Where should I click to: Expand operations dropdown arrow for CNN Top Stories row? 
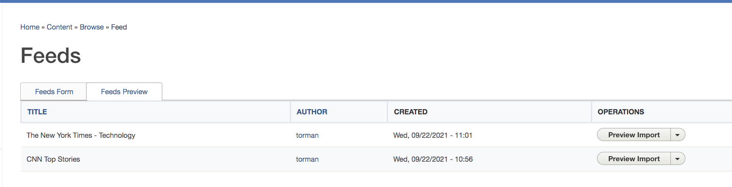677,159
